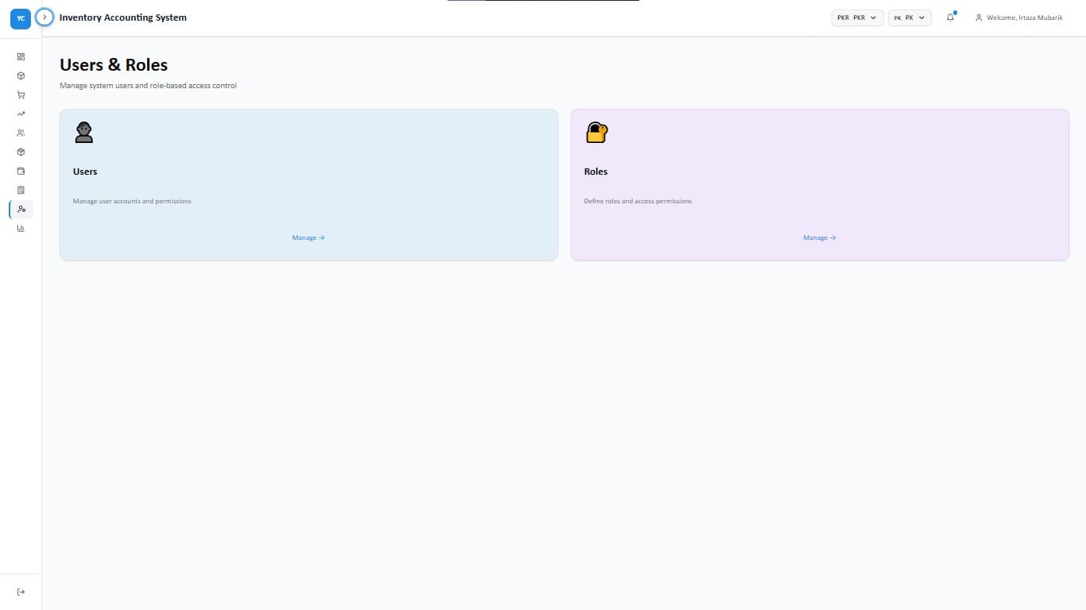Click the shopping cart sidebar icon
Screen dimensions: 1086x610
pyautogui.click(x=21, y=95)
